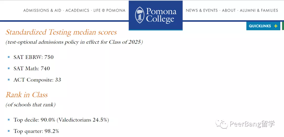Screen dimensions: 284x137
Task: Click the ACT Composite: 33 entry
Action: tap(37, 80)
